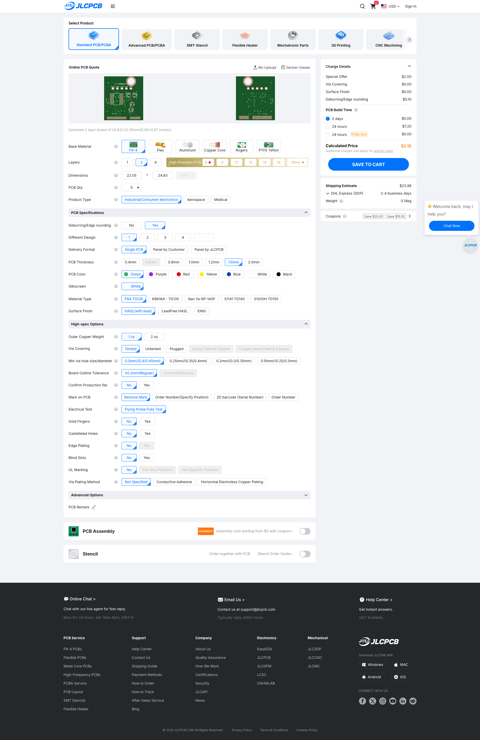The height and width of the screenshot is (740, 480).
Task: Open the apps grid menu icon
Action: click(x=113, y=6)
